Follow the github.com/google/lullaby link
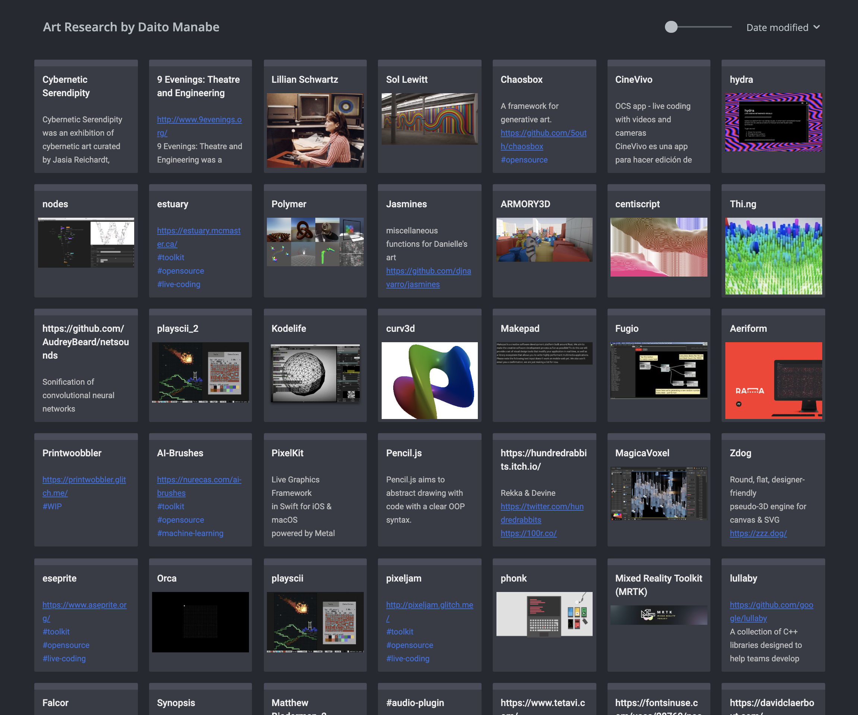The width and height of the screenshot is (858, 715). [772, 612]
